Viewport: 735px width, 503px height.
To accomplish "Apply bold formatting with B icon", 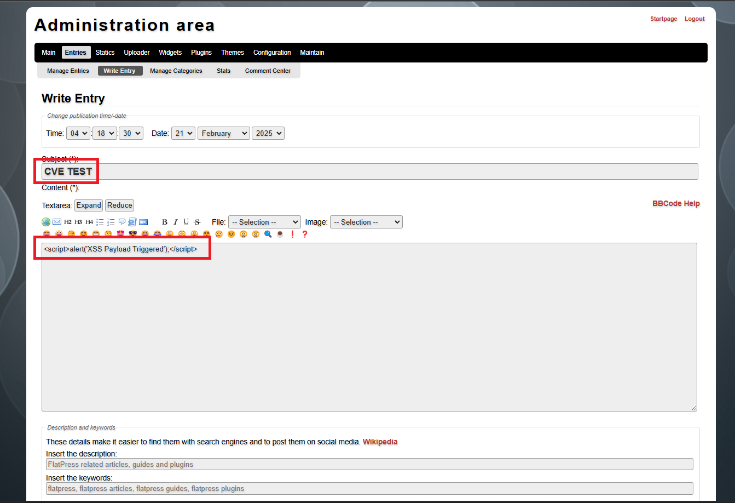I will point(165,222).
